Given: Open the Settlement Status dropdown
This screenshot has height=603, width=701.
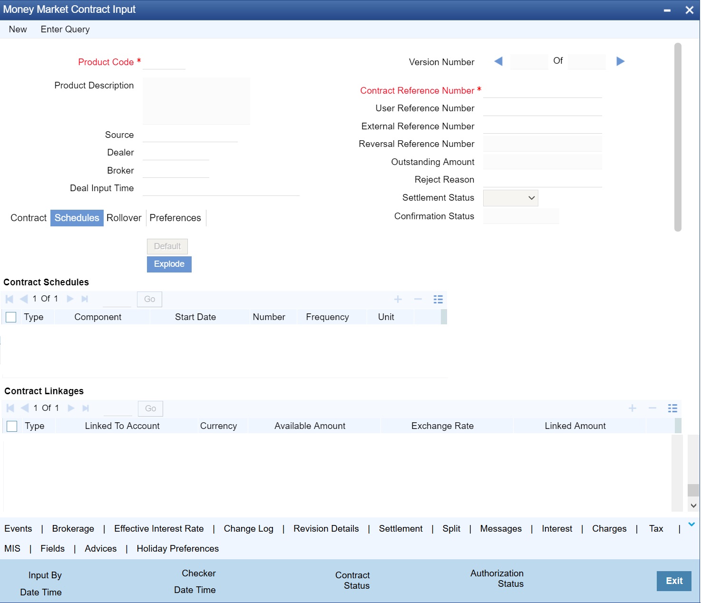Looking at the screenshot, I should (x=531, y=198).
